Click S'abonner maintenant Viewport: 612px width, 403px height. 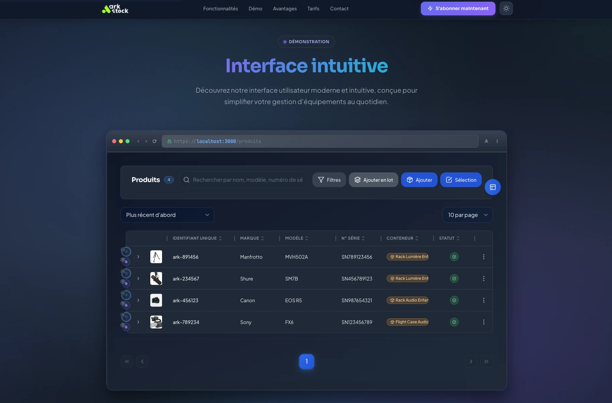(458, 8)
